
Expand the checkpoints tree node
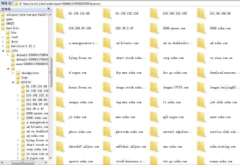[13, 73]
